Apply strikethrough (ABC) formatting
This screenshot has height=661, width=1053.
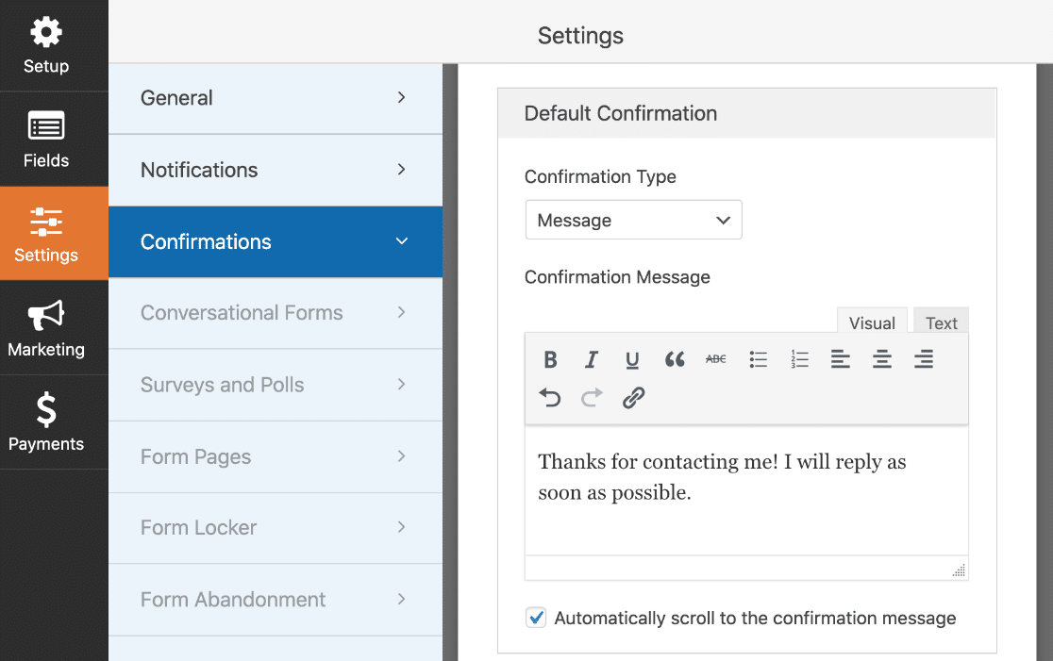point(716,359)
